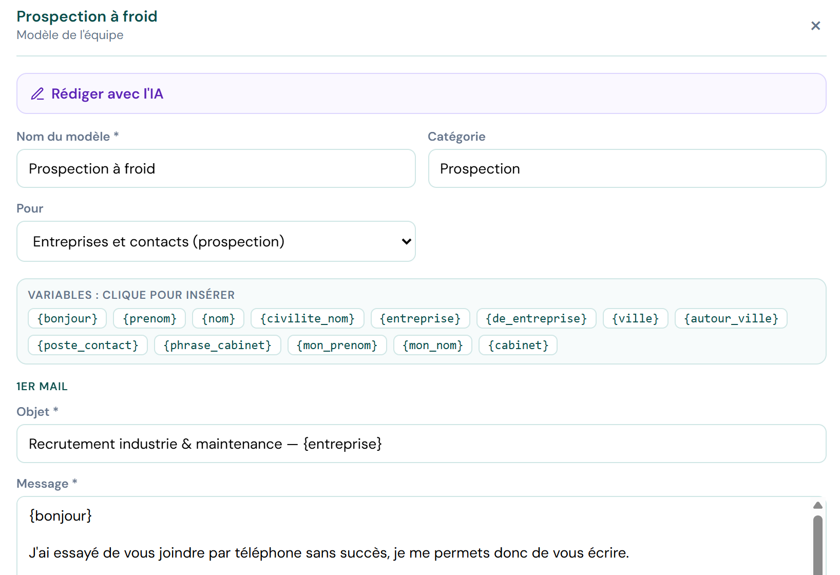Insert the {nom} variable chip
The image size is (840, 575).
coord(218,318)
